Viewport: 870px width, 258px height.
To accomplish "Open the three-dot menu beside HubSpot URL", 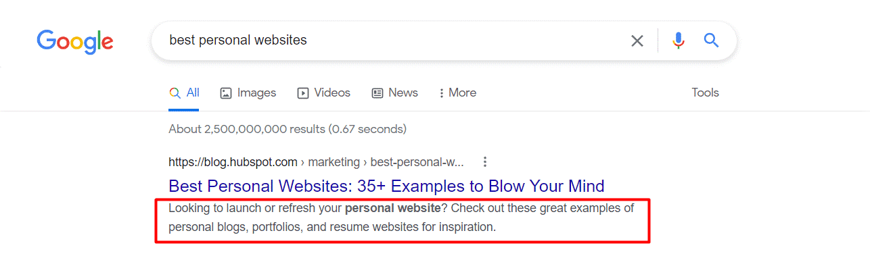I will 484,162.
